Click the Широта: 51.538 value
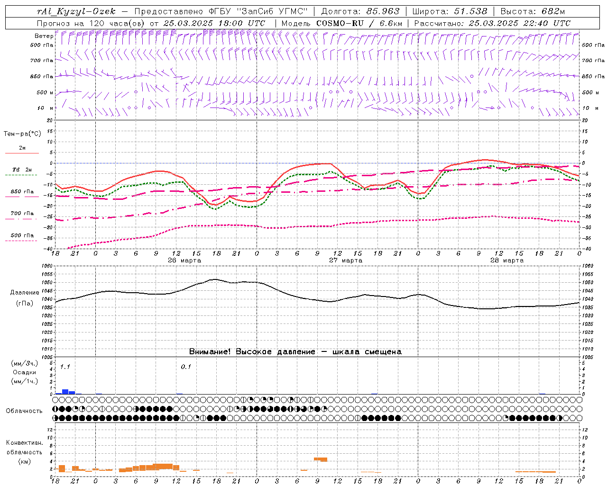Screen dimensions: 607x485 pyautogui.click(x=450, y=11)
